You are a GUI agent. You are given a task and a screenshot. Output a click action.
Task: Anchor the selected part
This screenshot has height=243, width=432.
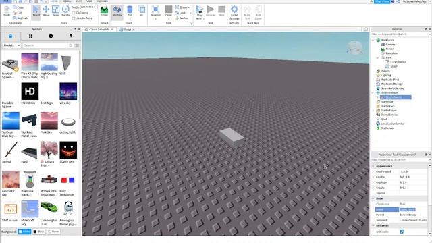[x=182, y=18]
